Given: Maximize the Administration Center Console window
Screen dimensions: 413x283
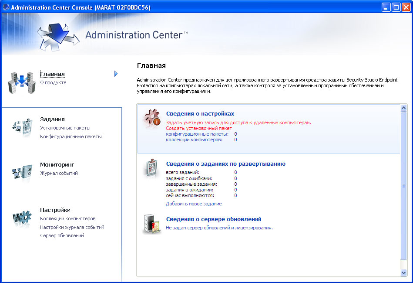Looking at the screenshot, I should (x=396, y=7).
